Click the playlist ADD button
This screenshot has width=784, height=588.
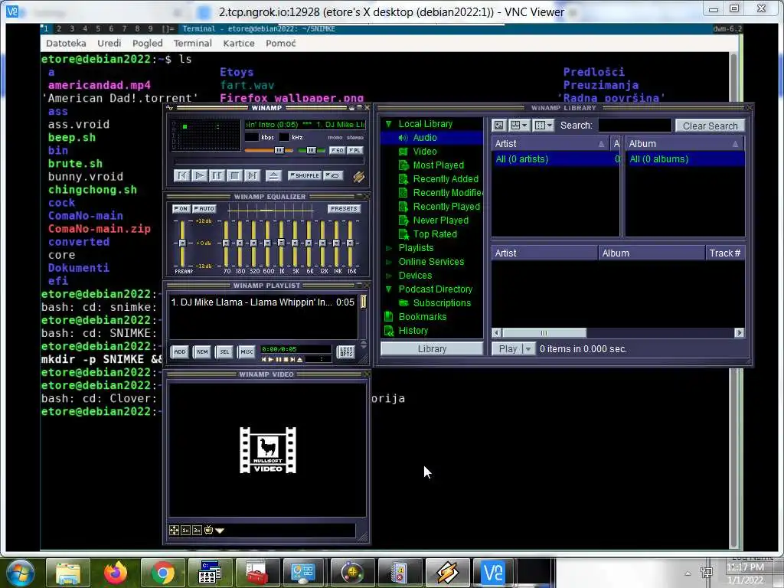[179, 352]
